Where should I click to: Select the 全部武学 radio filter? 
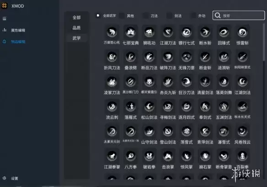point(98,16)
